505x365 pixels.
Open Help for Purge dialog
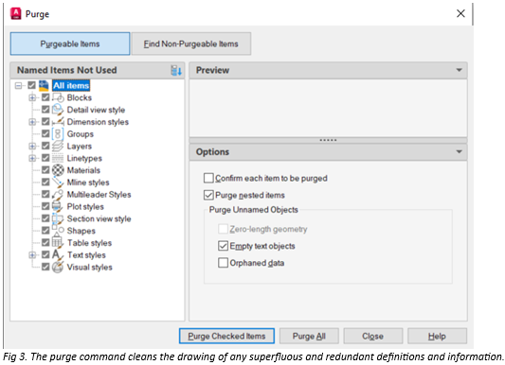click(437, 336)
